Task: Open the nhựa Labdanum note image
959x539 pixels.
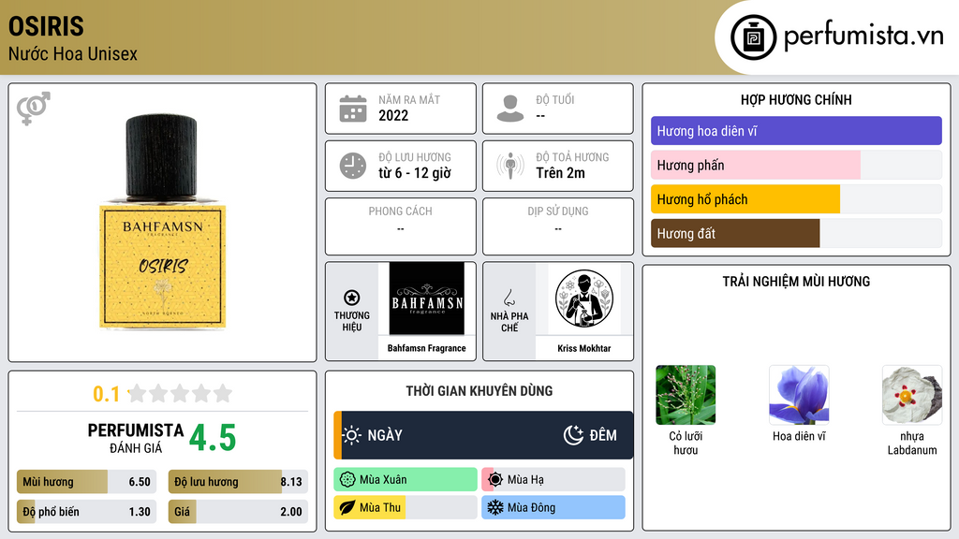Action: coord(912,395)
